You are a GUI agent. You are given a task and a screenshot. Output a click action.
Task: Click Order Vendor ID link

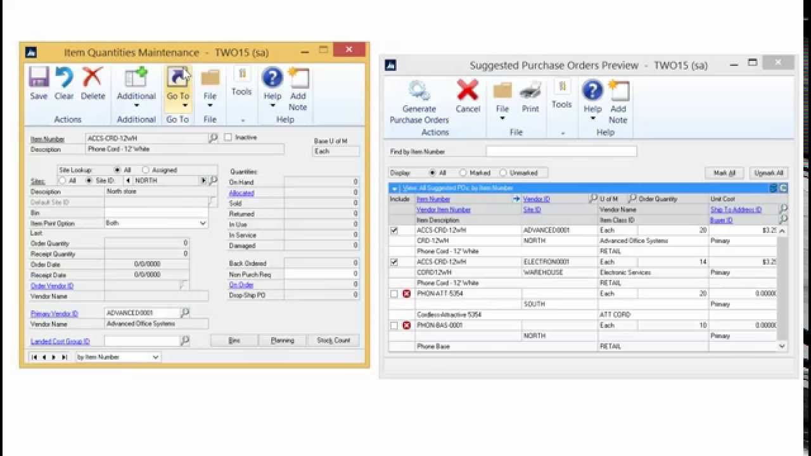pyautogui.click(x=52, y=286)
